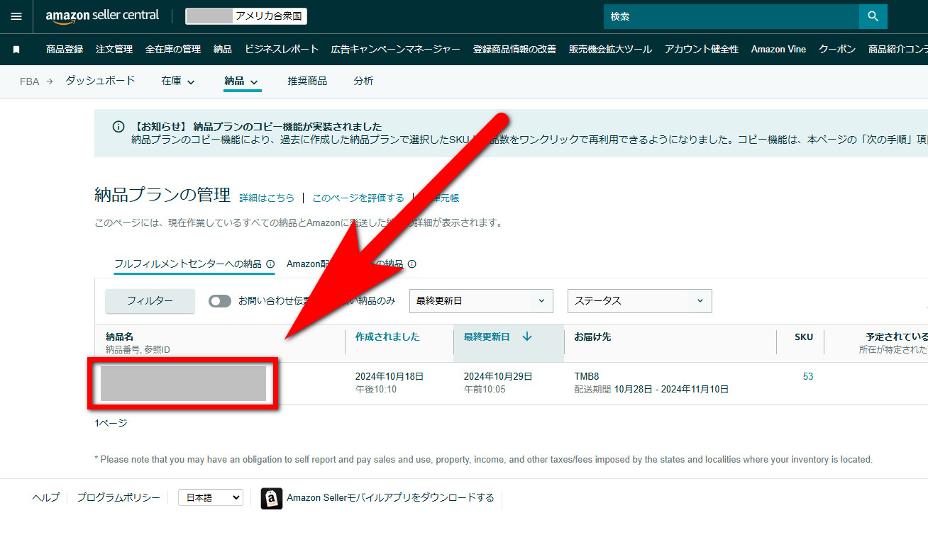This screenshot has height=554, width=928.
Task: Click the Amazon Seller Central logo
Action: 102,16
